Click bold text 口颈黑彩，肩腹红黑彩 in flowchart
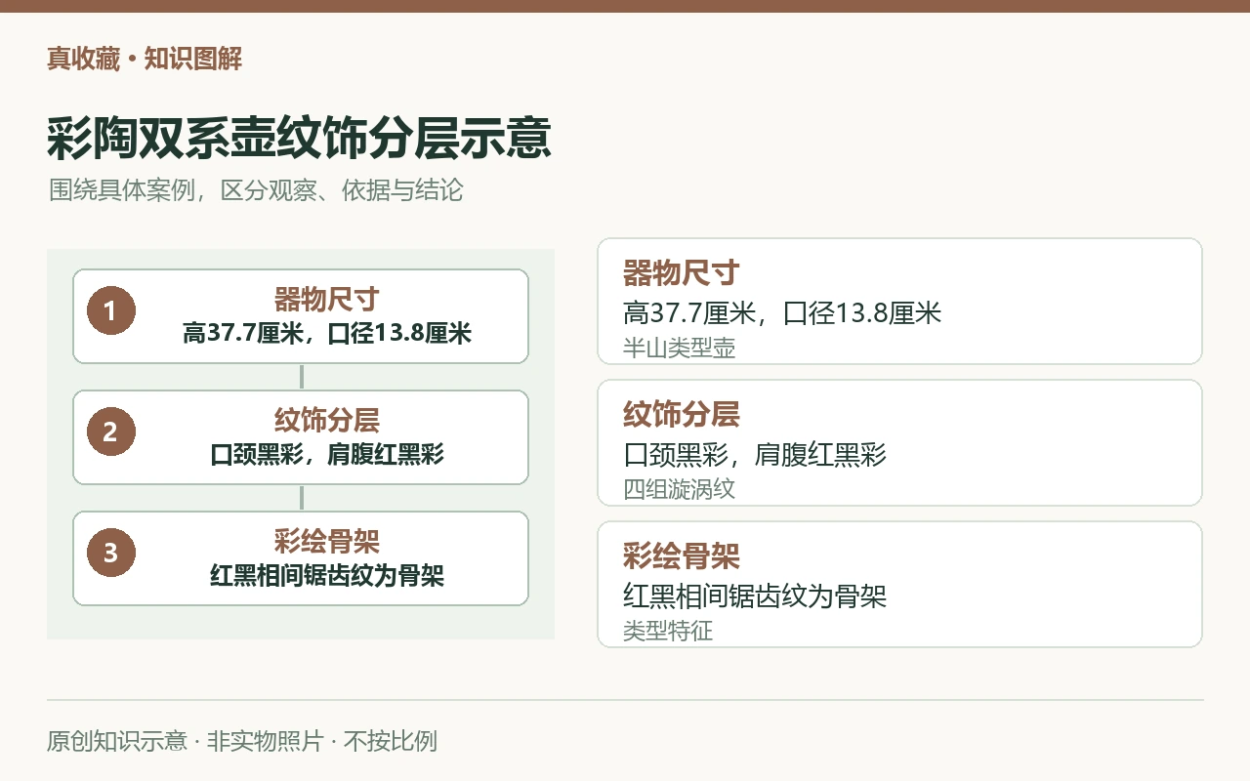 coord(327,455)
